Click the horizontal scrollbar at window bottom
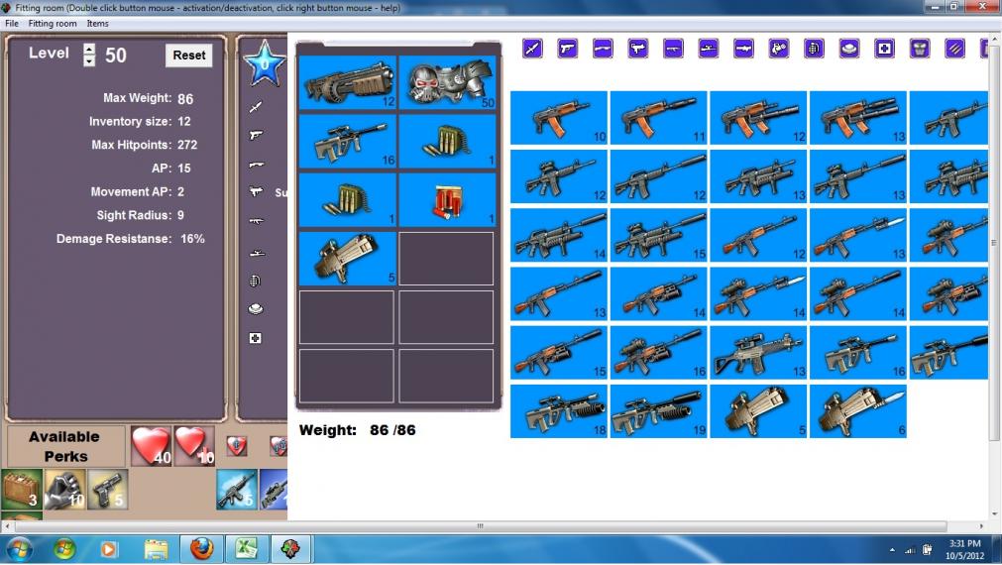1002x565 pixels. tap(480, 526)
